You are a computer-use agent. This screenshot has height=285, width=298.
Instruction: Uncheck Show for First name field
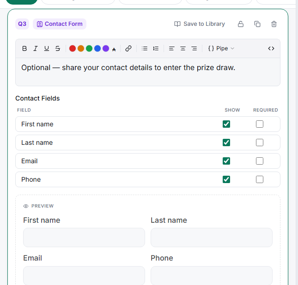[226, 124]
